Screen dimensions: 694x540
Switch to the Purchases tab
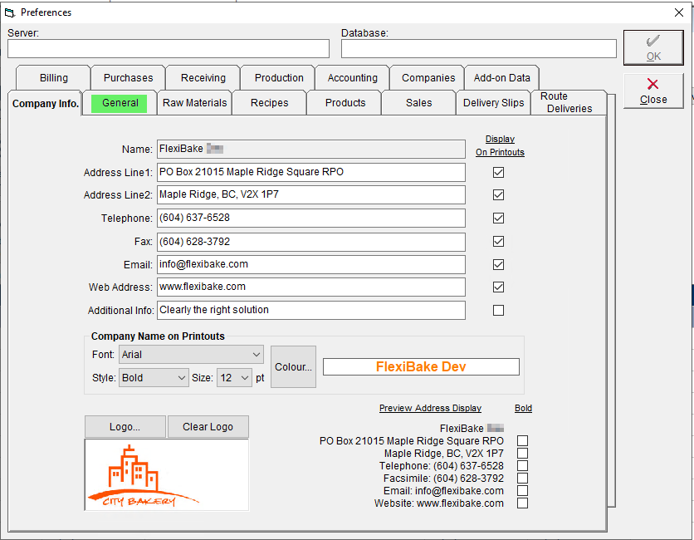point(129,78)
